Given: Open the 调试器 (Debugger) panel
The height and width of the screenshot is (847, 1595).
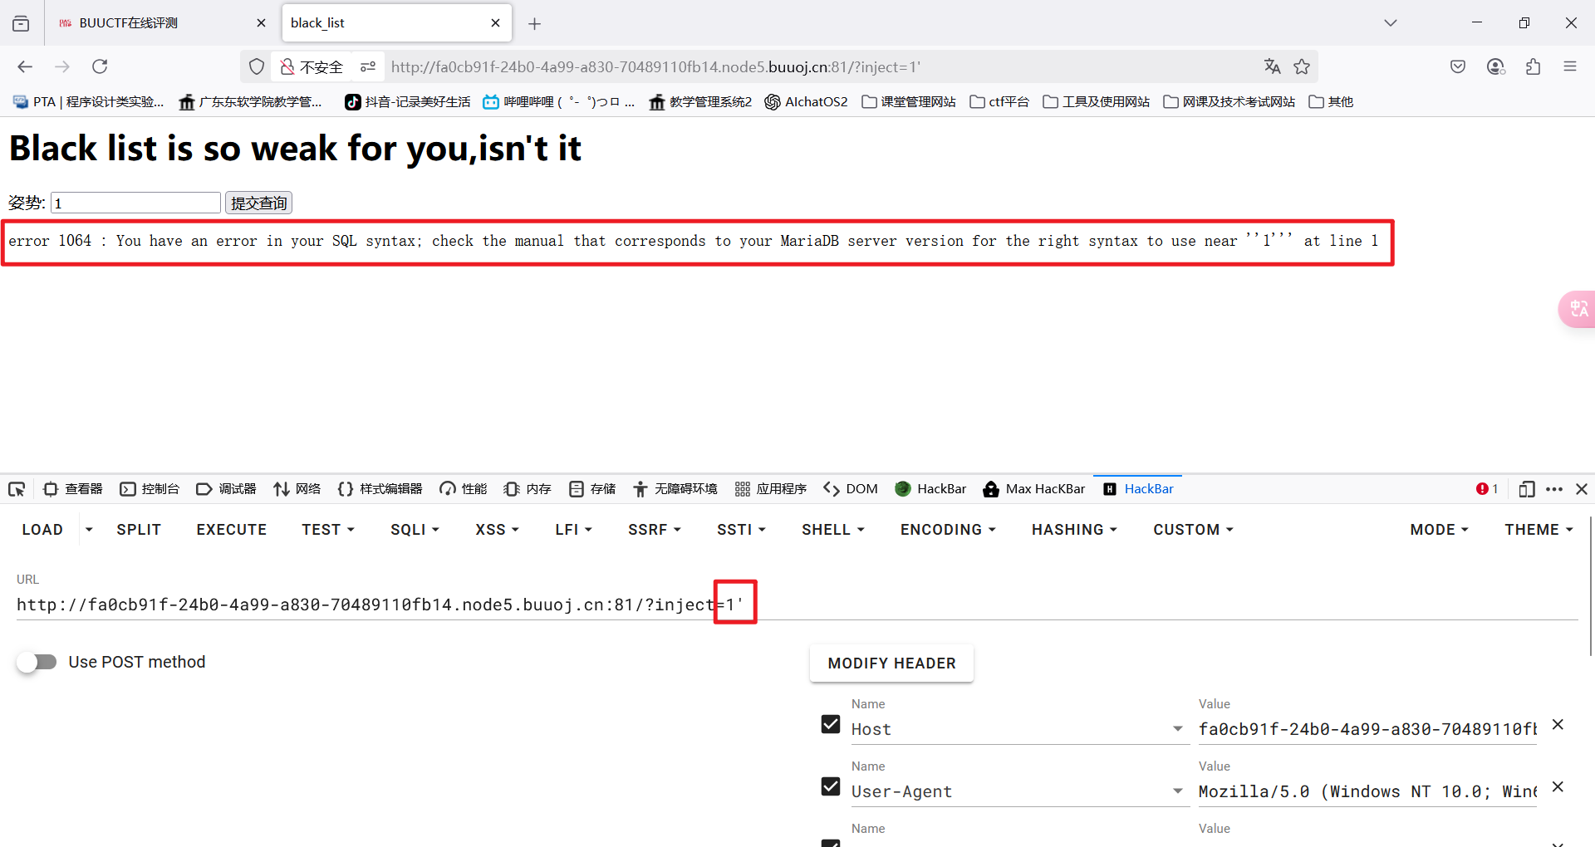Looking at the screenshot, I should pyautogui.click(x=225, y=489).
